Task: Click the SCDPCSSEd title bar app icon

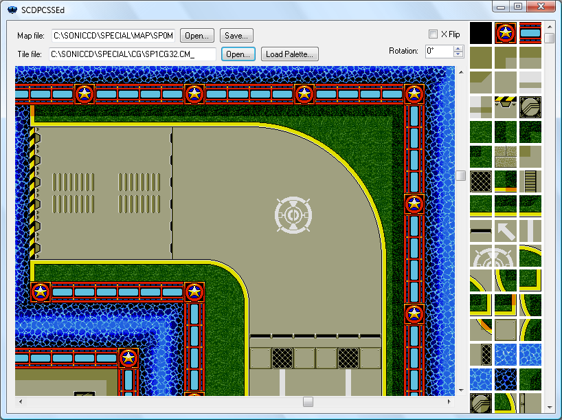Action: point(12,10)
